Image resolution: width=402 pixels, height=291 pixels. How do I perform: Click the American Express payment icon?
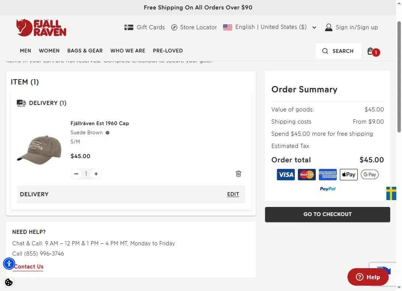coord(328,175)
